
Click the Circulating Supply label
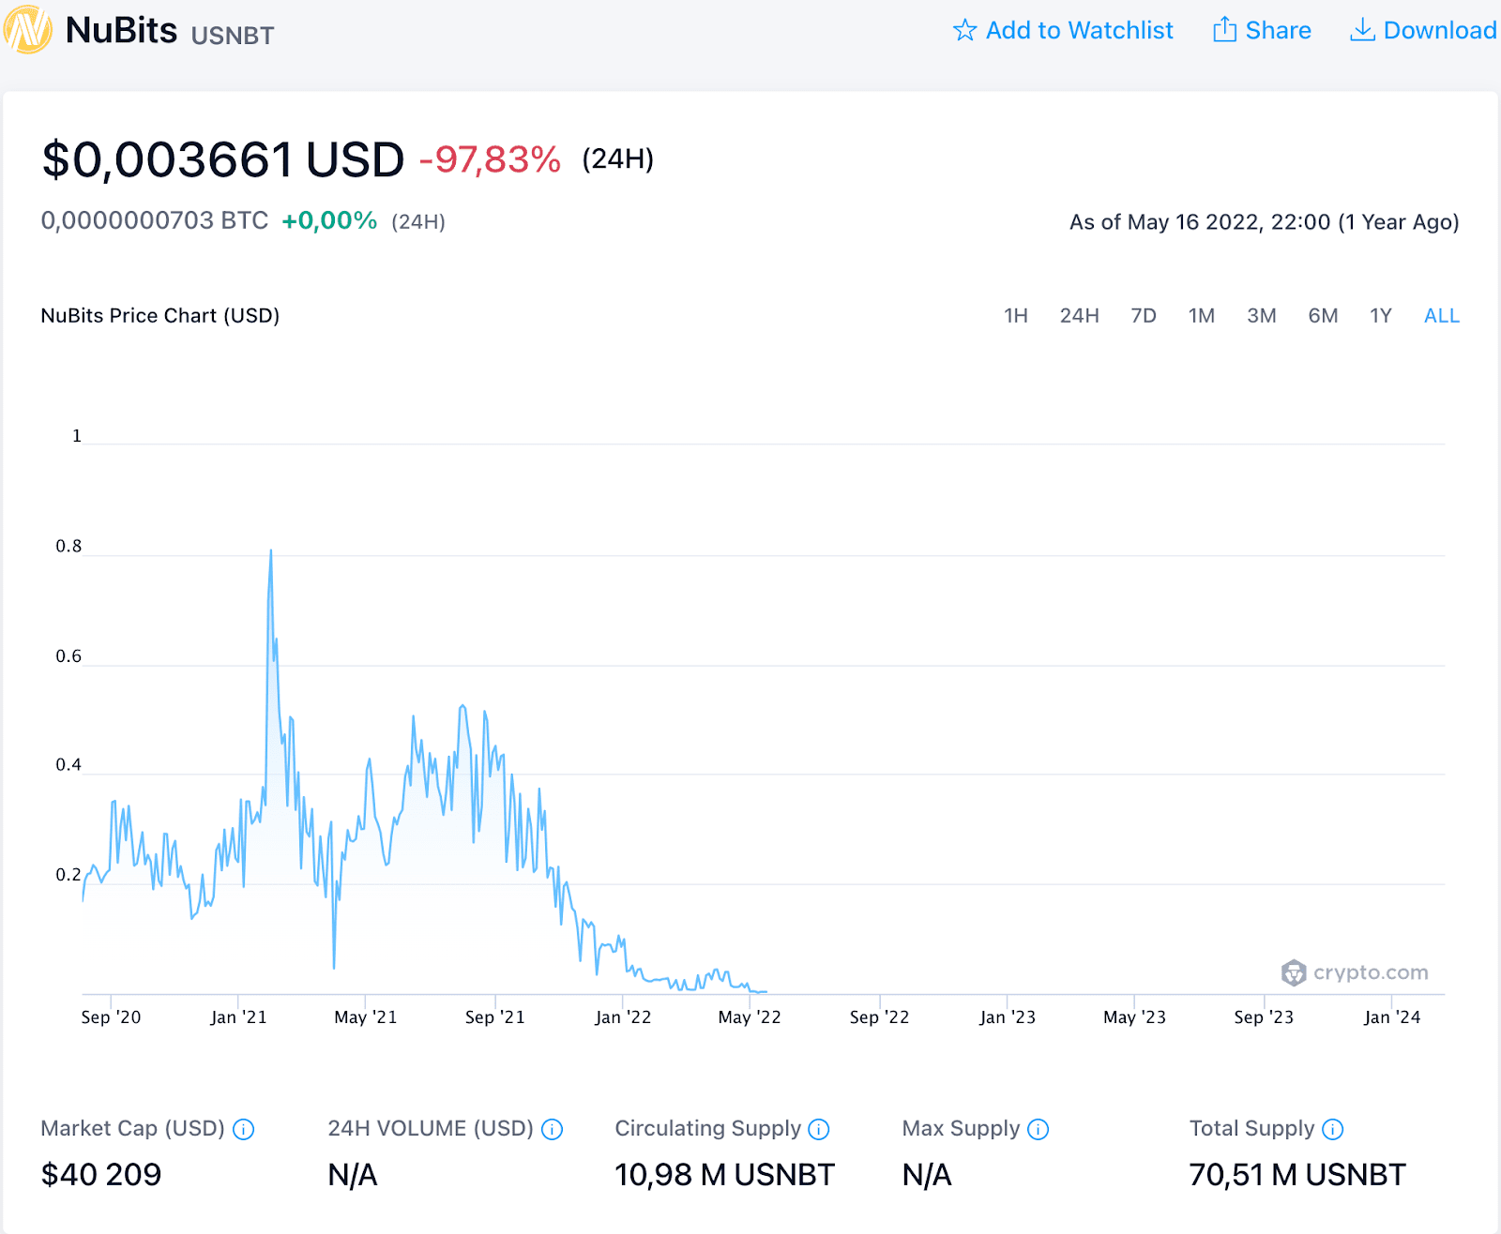[708, 1129]
